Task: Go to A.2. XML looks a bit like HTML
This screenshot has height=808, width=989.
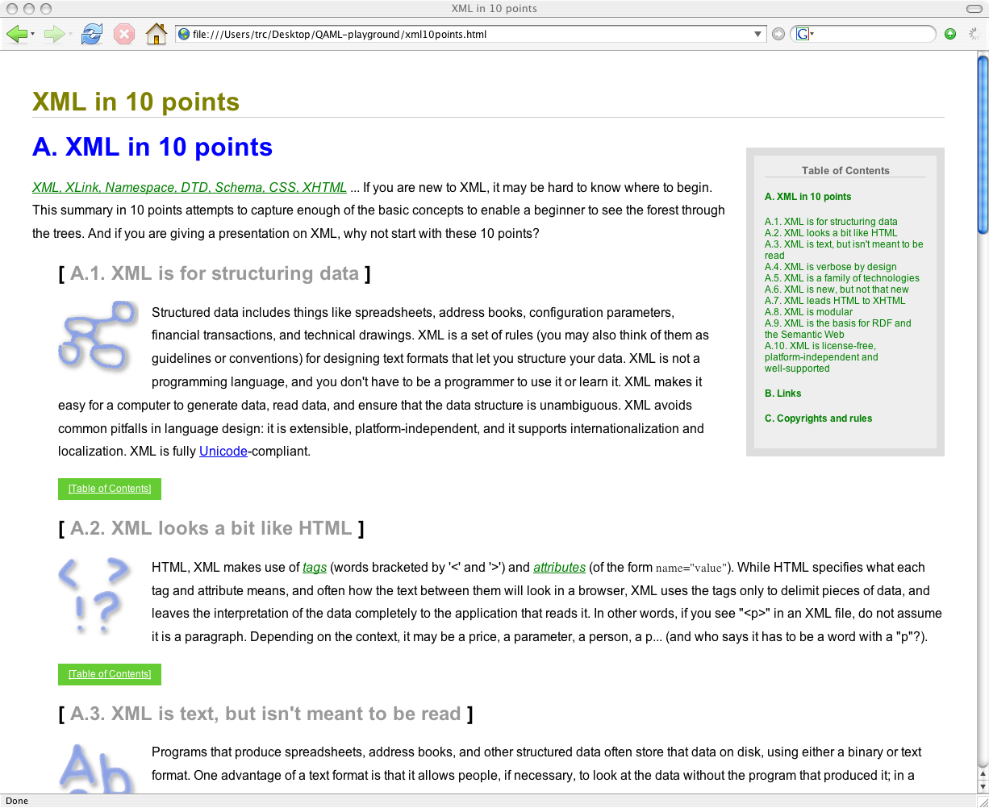Action: [x=831, y=233]
